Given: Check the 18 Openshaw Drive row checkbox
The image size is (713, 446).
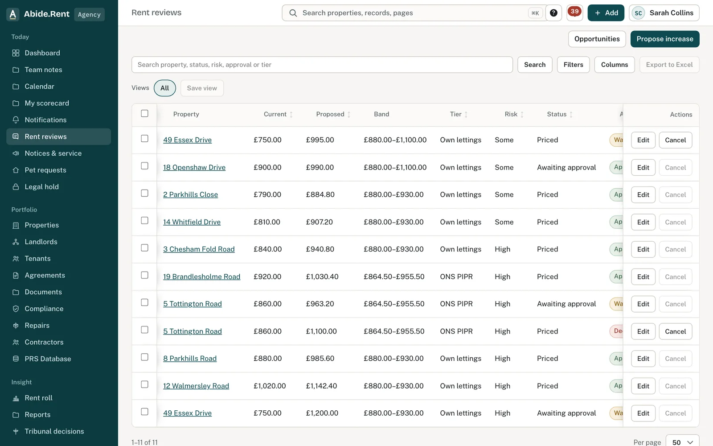Looking at the screenshot, I should coord(144,166).
